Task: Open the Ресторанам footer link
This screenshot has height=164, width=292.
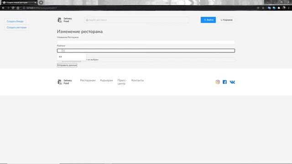Action: point(88,80)
